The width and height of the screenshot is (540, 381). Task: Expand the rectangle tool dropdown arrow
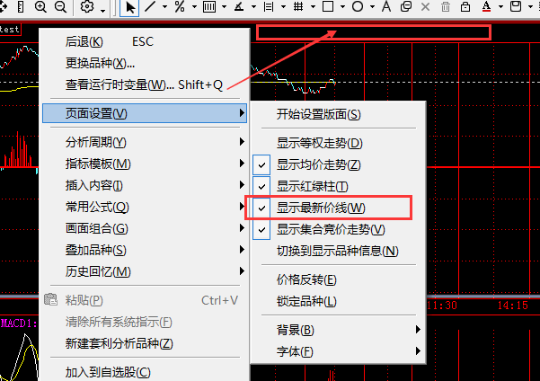coord(342,6)
